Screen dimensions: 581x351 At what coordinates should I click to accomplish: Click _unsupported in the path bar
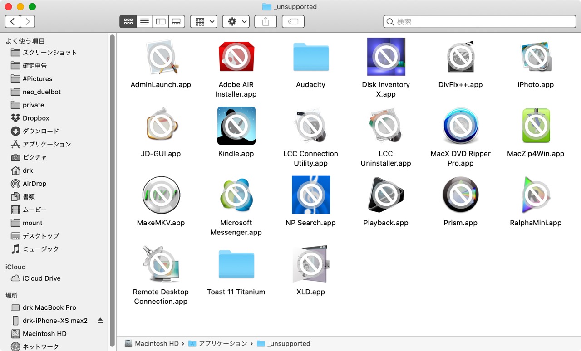(x=284, y=344)
